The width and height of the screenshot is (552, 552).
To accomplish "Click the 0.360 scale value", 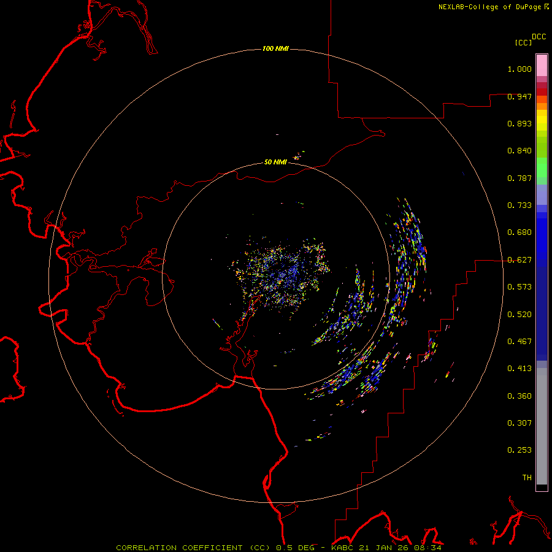I will pyautogui.click(x=519, y=396).
